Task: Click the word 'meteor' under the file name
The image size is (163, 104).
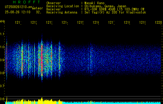Action: [38, 8]
